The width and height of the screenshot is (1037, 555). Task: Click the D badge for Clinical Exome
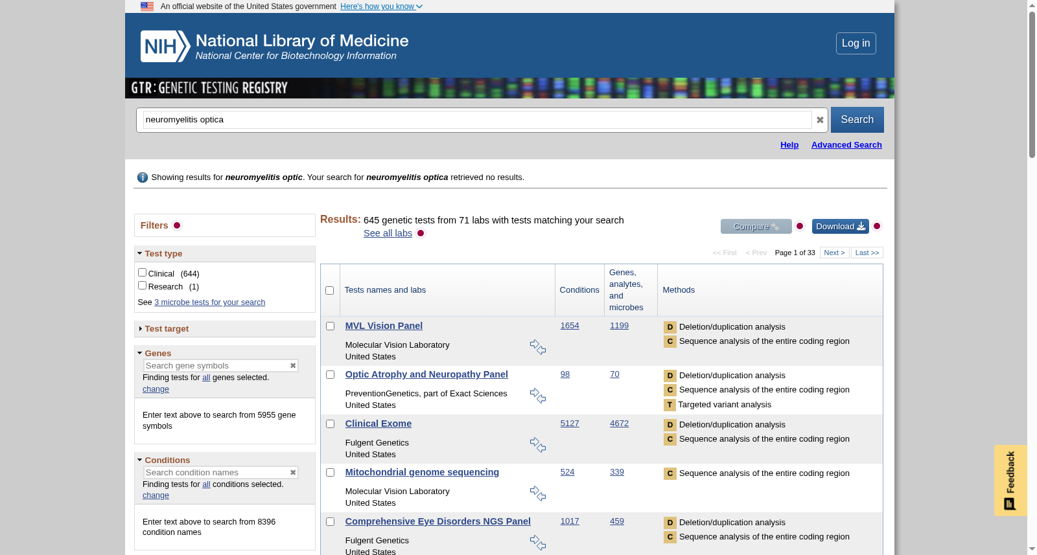coord(670,425)
